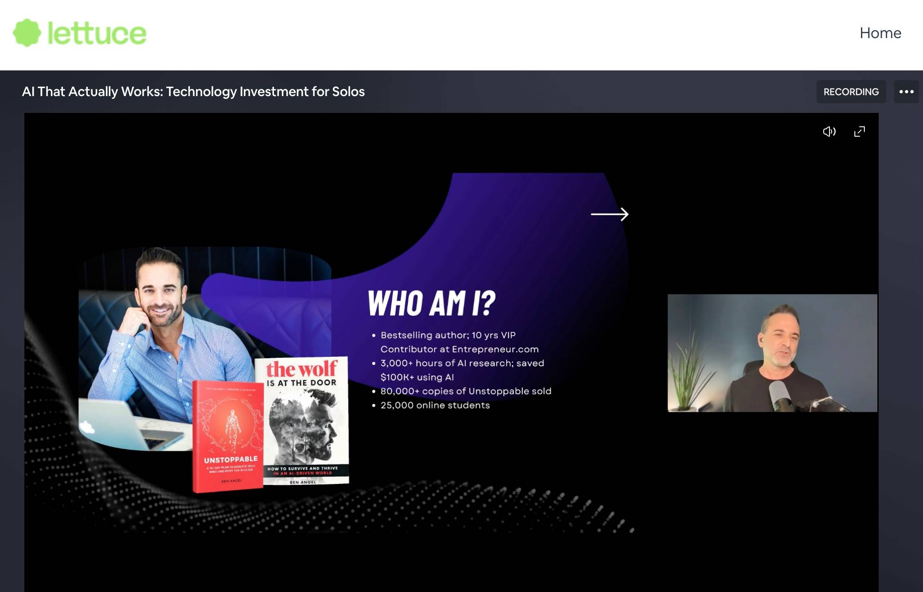Click the webinar title 'AI That Actually Works'
Image resolution: width=923 pixels, height=592 pixels.
pyautogui.click(x=193, y=92)
